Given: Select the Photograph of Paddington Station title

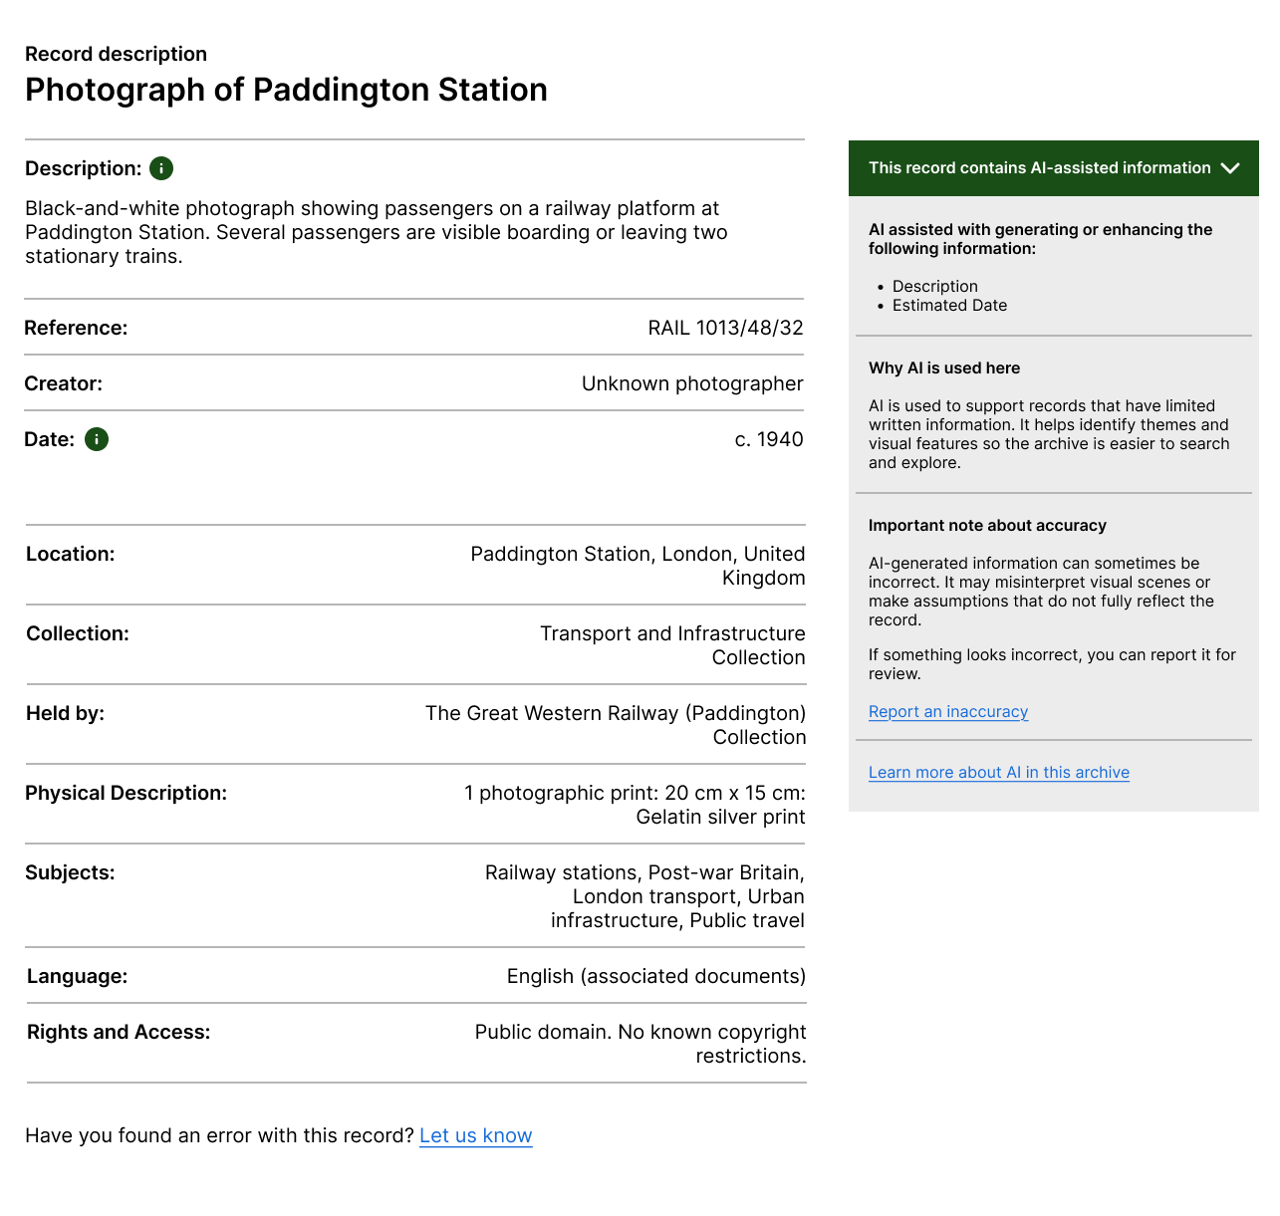Looking at the screenshot, I should point(286,90).
